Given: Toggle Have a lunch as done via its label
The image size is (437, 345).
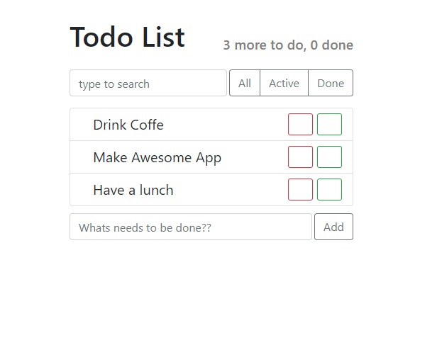Looking at the screenshot, I should (133, 191).
